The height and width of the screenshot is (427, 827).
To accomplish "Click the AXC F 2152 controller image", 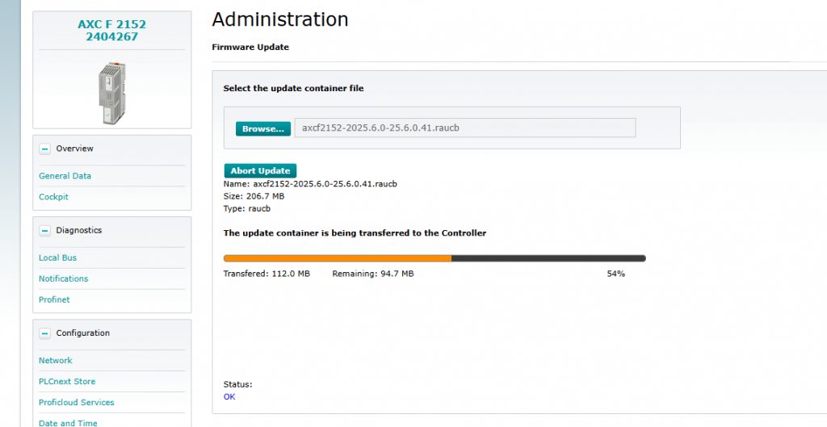I will pyautogui.click(x=111, y=94).
